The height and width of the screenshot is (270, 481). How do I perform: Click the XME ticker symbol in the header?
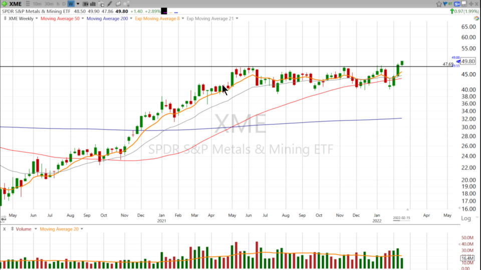point(16,4)
